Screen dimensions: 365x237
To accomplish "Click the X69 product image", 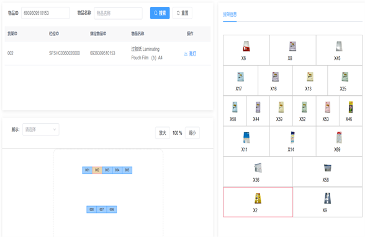I will click(x=339, y=137).
